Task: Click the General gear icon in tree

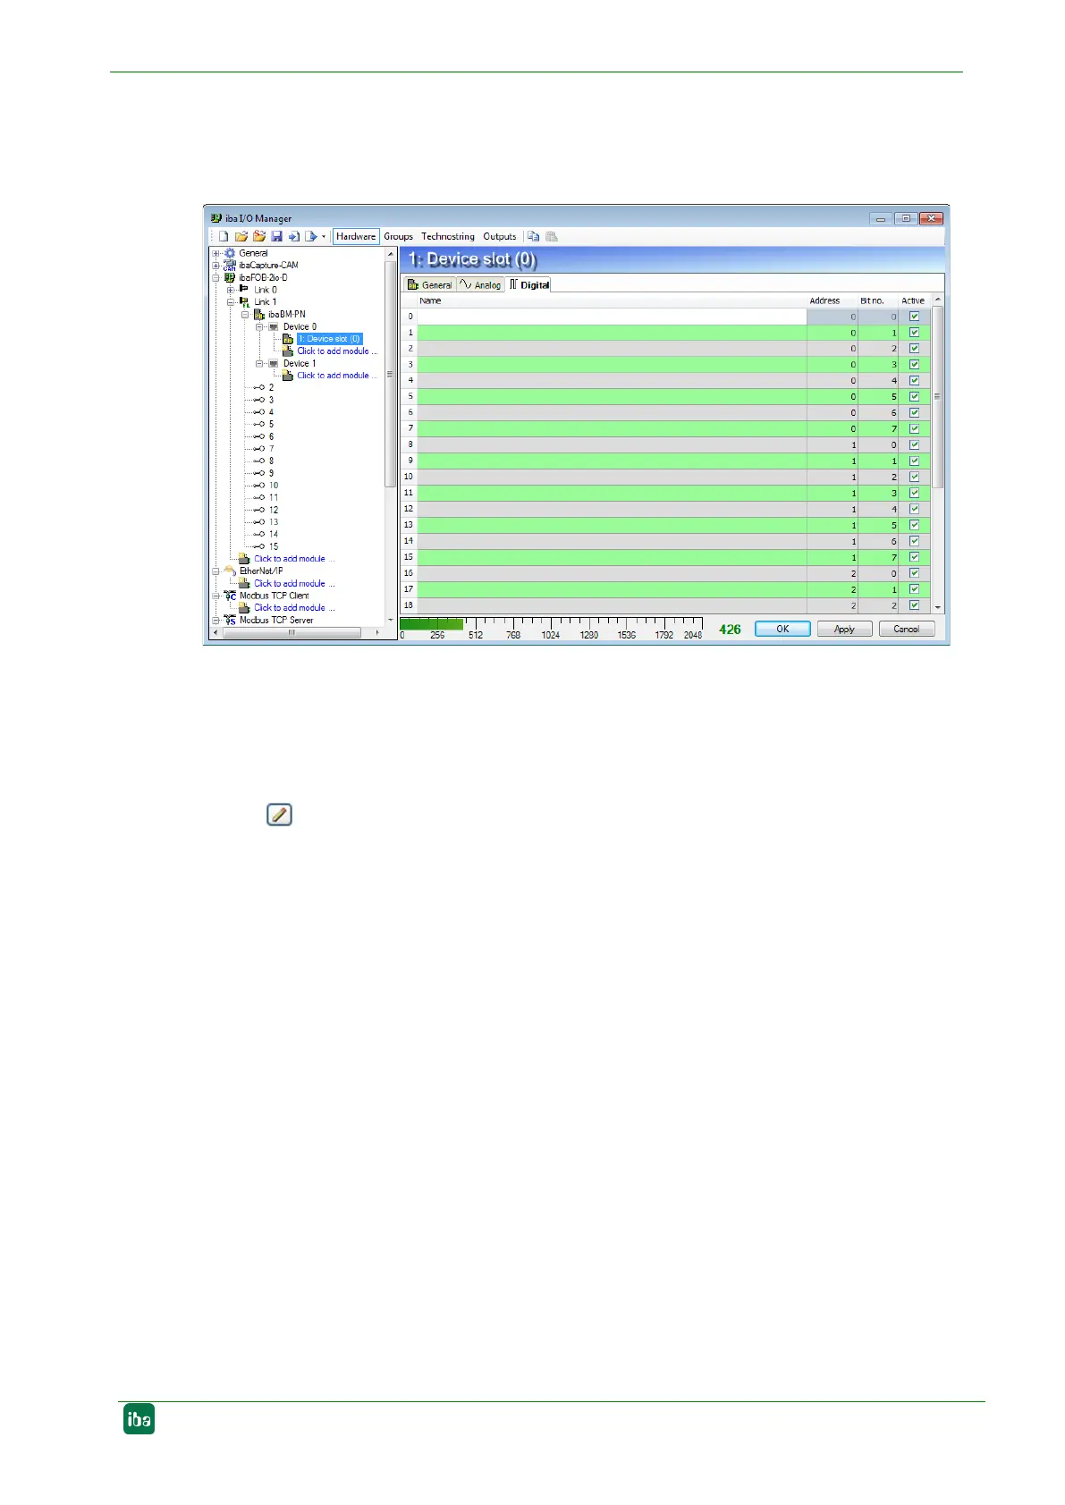Action: coord(230,253)
